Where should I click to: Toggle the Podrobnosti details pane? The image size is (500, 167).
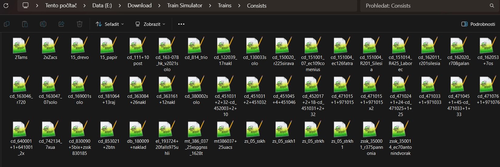click(478, 24)
